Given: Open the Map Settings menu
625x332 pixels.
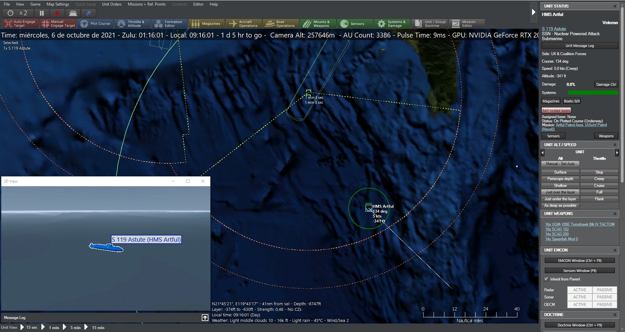Looking at the screenshot, I should tap(58, 4).
